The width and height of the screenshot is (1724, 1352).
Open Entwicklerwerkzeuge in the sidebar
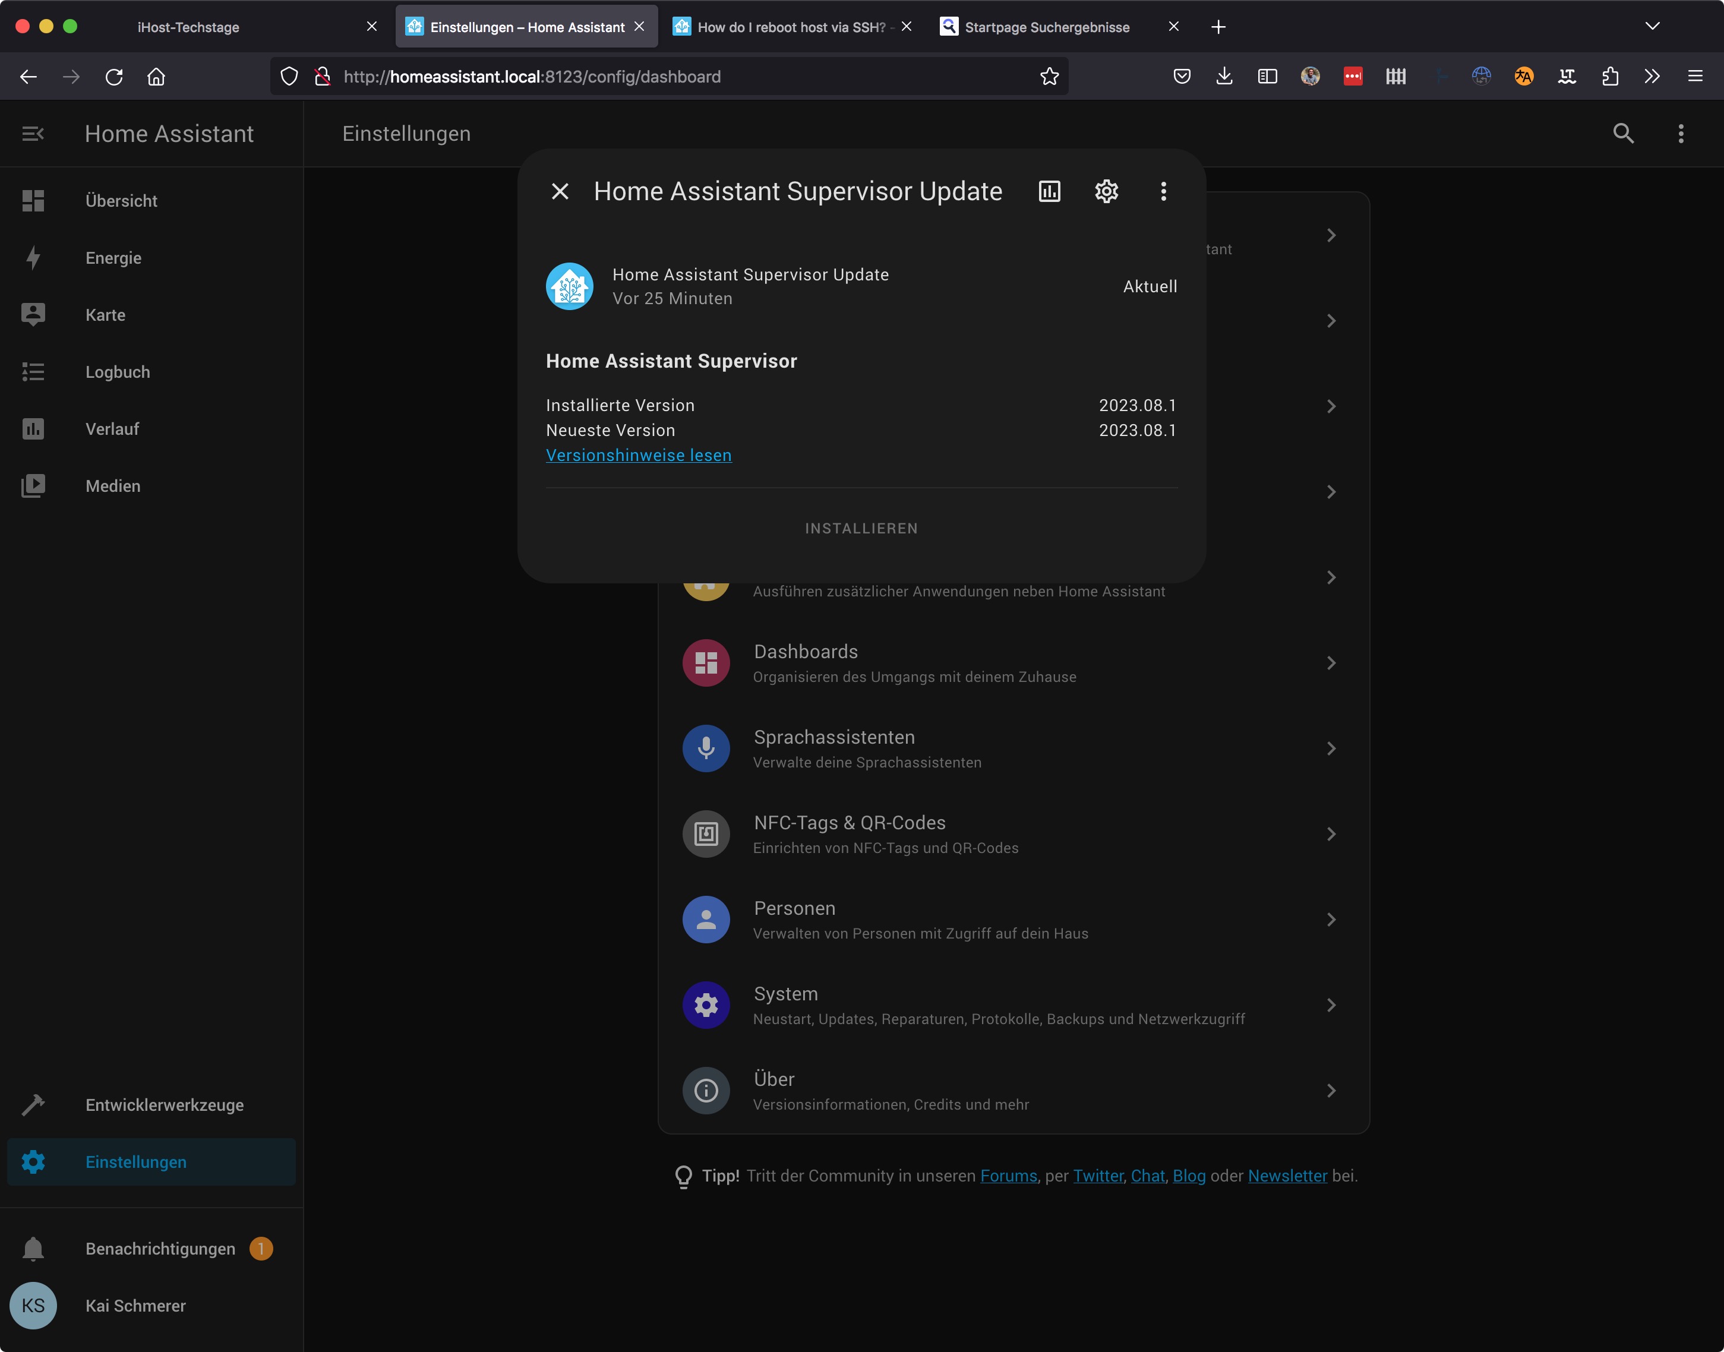pos(164,1105)
